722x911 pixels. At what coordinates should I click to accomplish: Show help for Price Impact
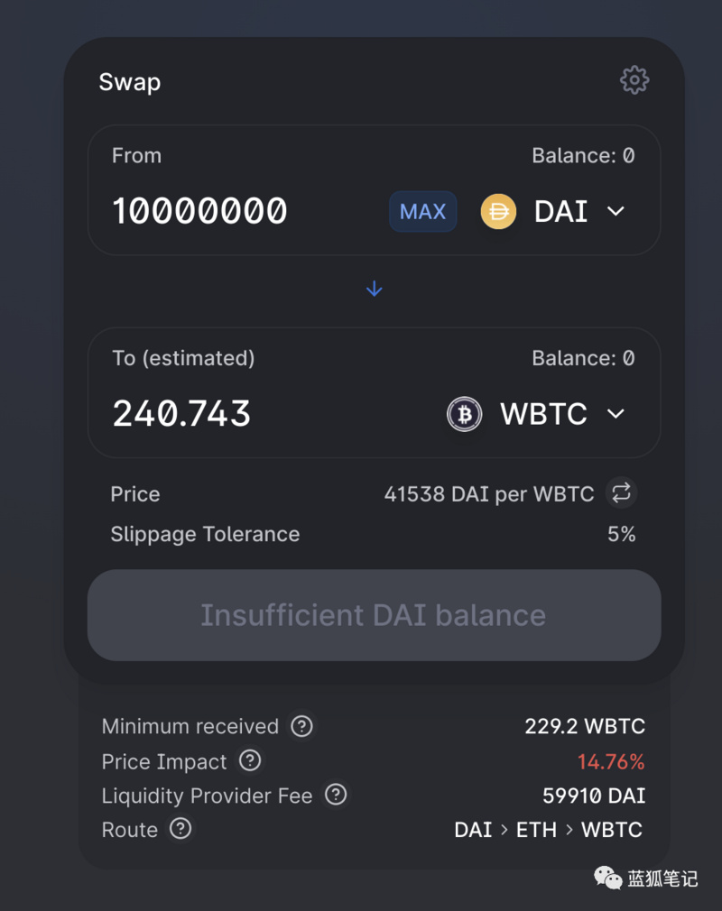point(250,761)
